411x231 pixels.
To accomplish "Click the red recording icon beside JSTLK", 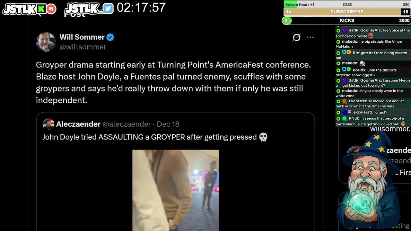I will (51, 9).
